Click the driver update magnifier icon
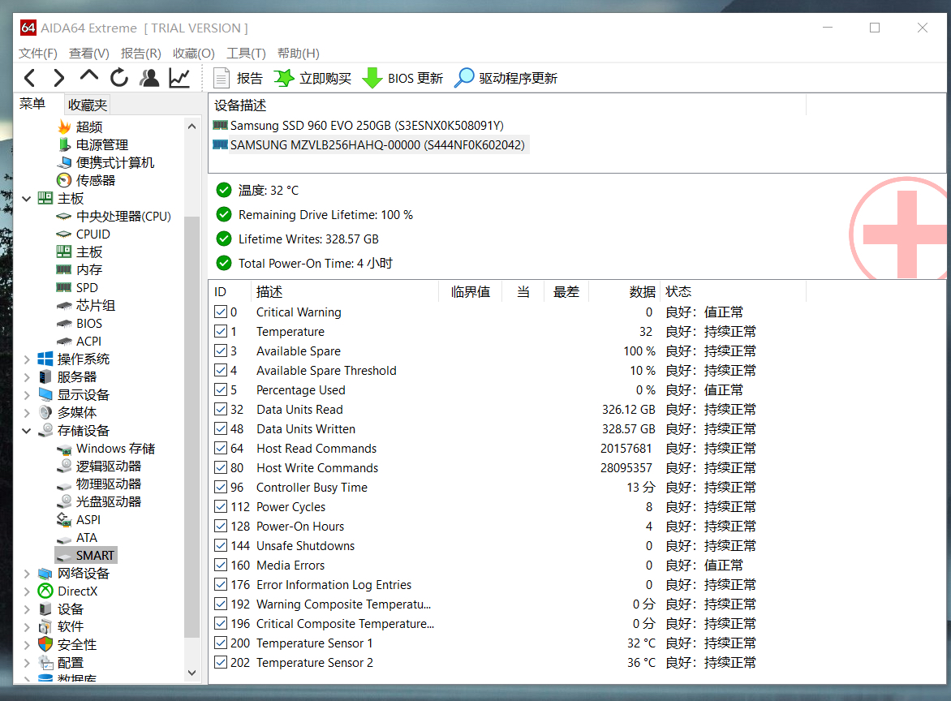The height and width of the screenshot is (701, 951). pos(464,78)
